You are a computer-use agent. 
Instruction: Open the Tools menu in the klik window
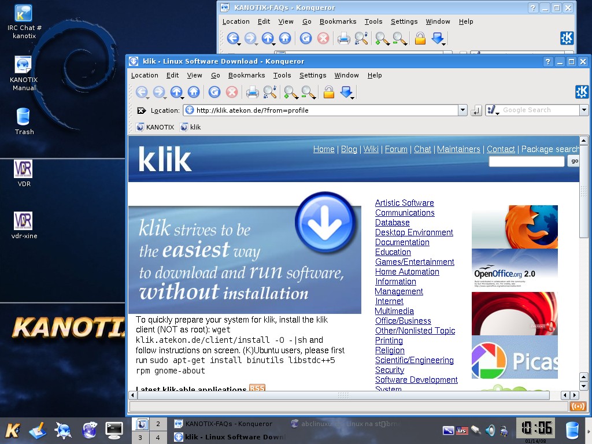click(282, 75)
